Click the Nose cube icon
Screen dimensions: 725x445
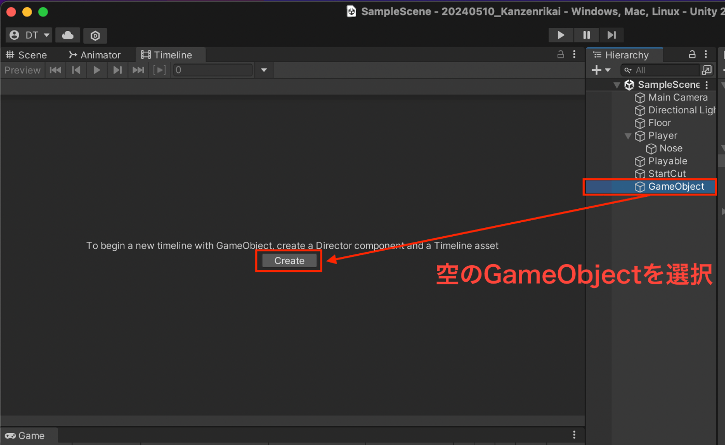(651, 149)
